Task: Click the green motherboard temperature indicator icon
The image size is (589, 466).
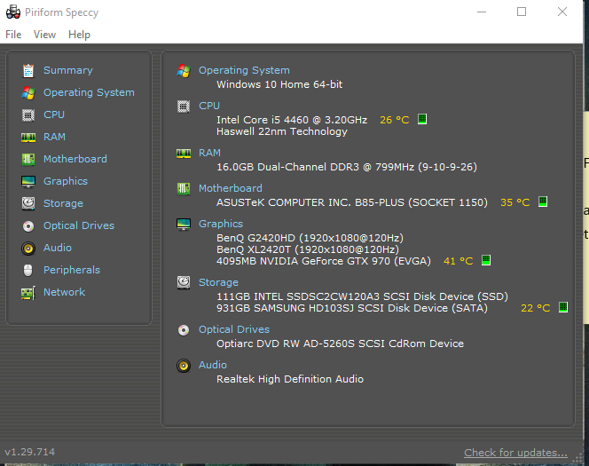Action: (x=543, y=201)
